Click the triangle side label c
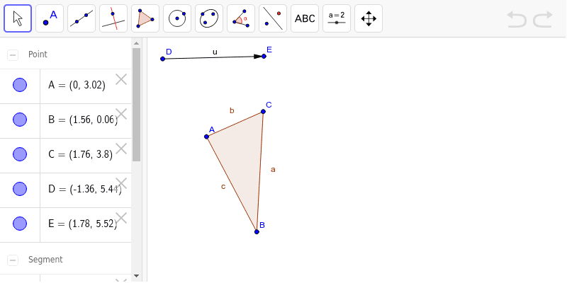The width and height of the screenshot is (567, 283). coord(223,187)
